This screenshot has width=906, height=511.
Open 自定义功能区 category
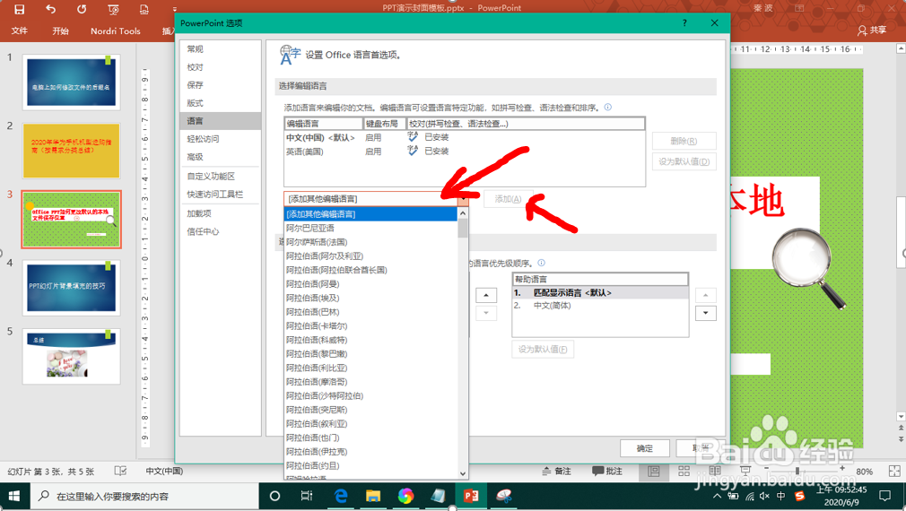(x=220, y=176)
